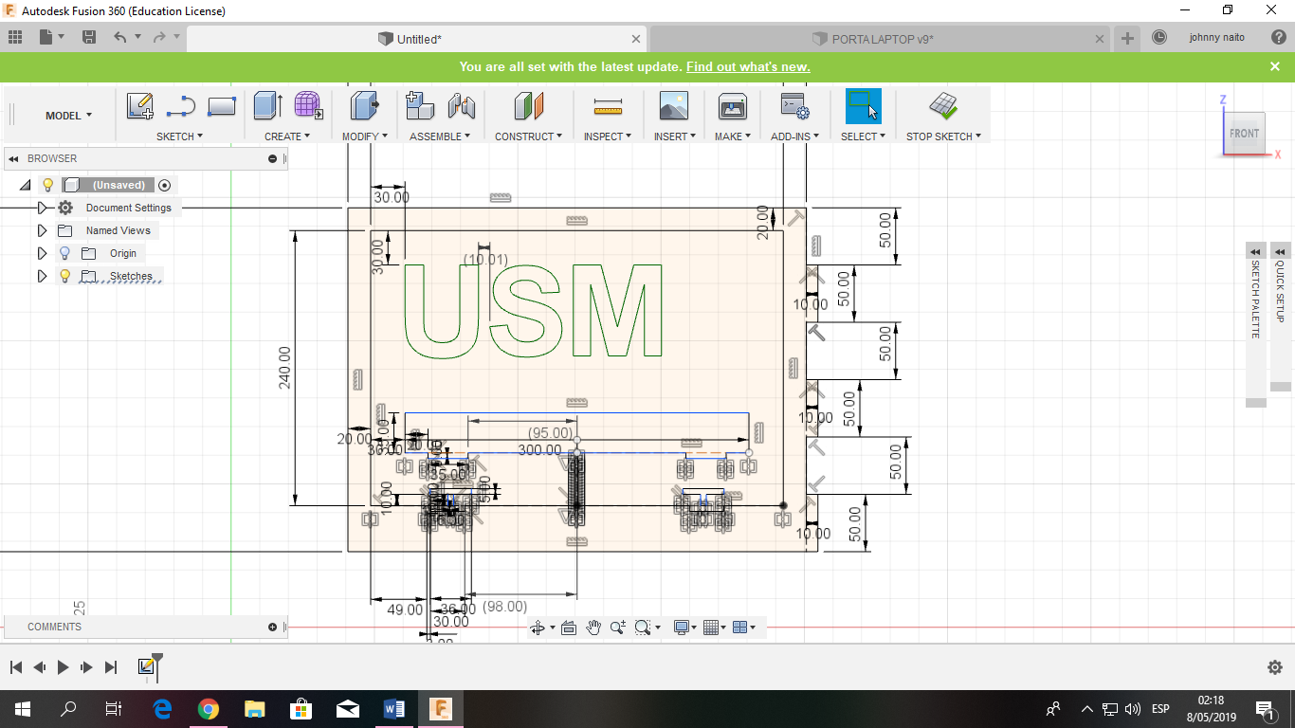
Task: Open the MODIFY dropdown menu
Action: 365,136
